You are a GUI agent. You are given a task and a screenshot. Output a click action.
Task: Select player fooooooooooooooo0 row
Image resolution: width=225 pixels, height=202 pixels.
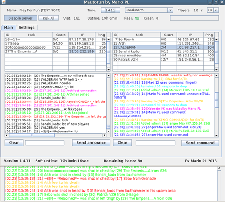55,47
